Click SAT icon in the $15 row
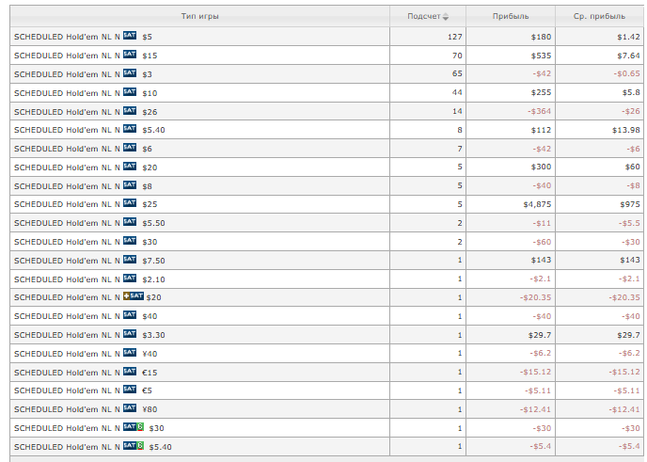Viewport: 647px width, 462px height. (130, 54)
